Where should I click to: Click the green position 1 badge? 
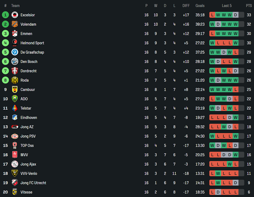pos(5,15)
